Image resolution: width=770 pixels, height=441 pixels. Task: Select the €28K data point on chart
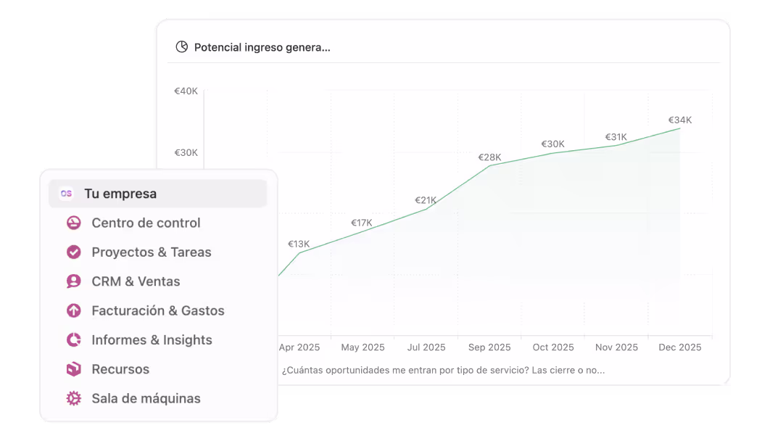[x=489, y=157]
